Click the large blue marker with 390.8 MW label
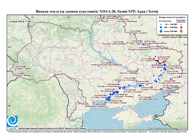194x137 pixels. [x=140, y=86]
